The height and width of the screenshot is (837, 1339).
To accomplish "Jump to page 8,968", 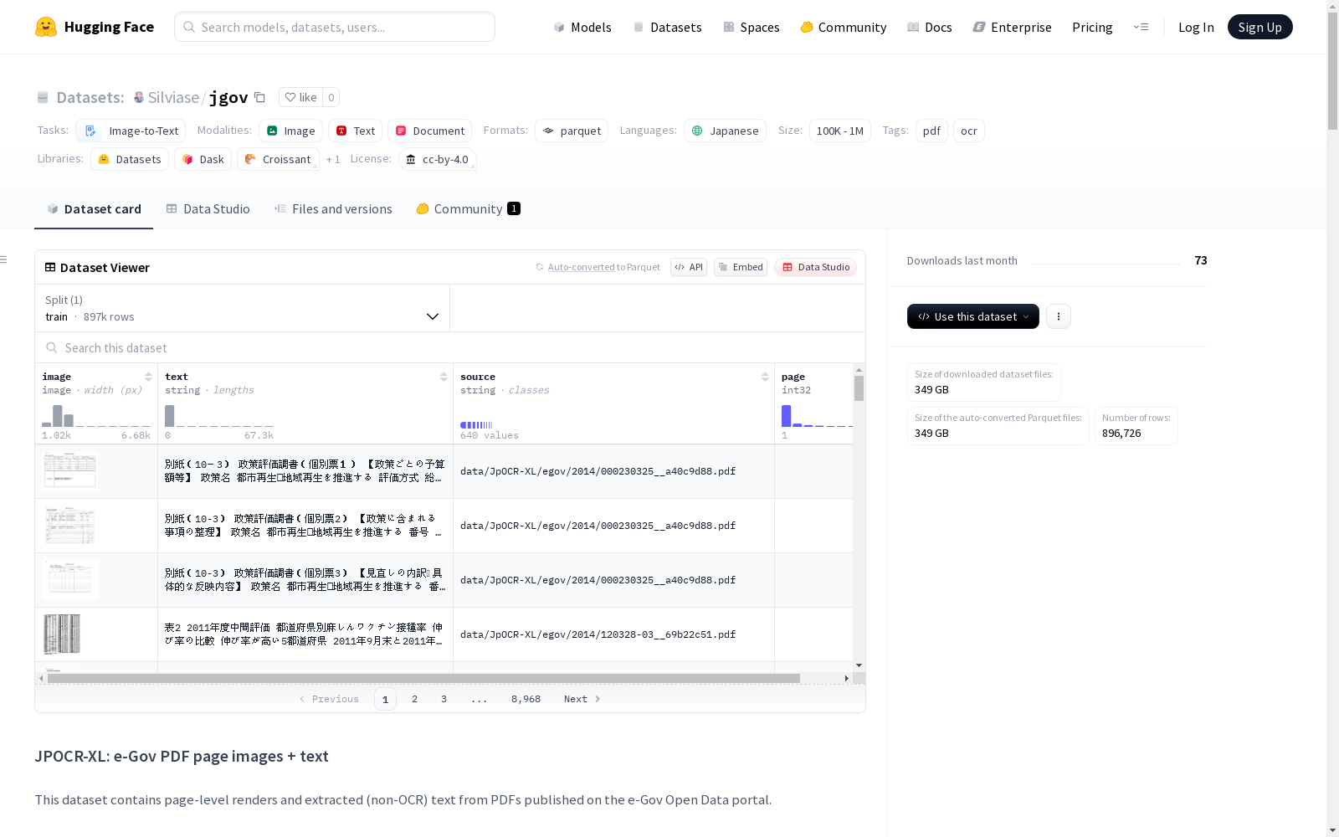I will coord(526,699).
